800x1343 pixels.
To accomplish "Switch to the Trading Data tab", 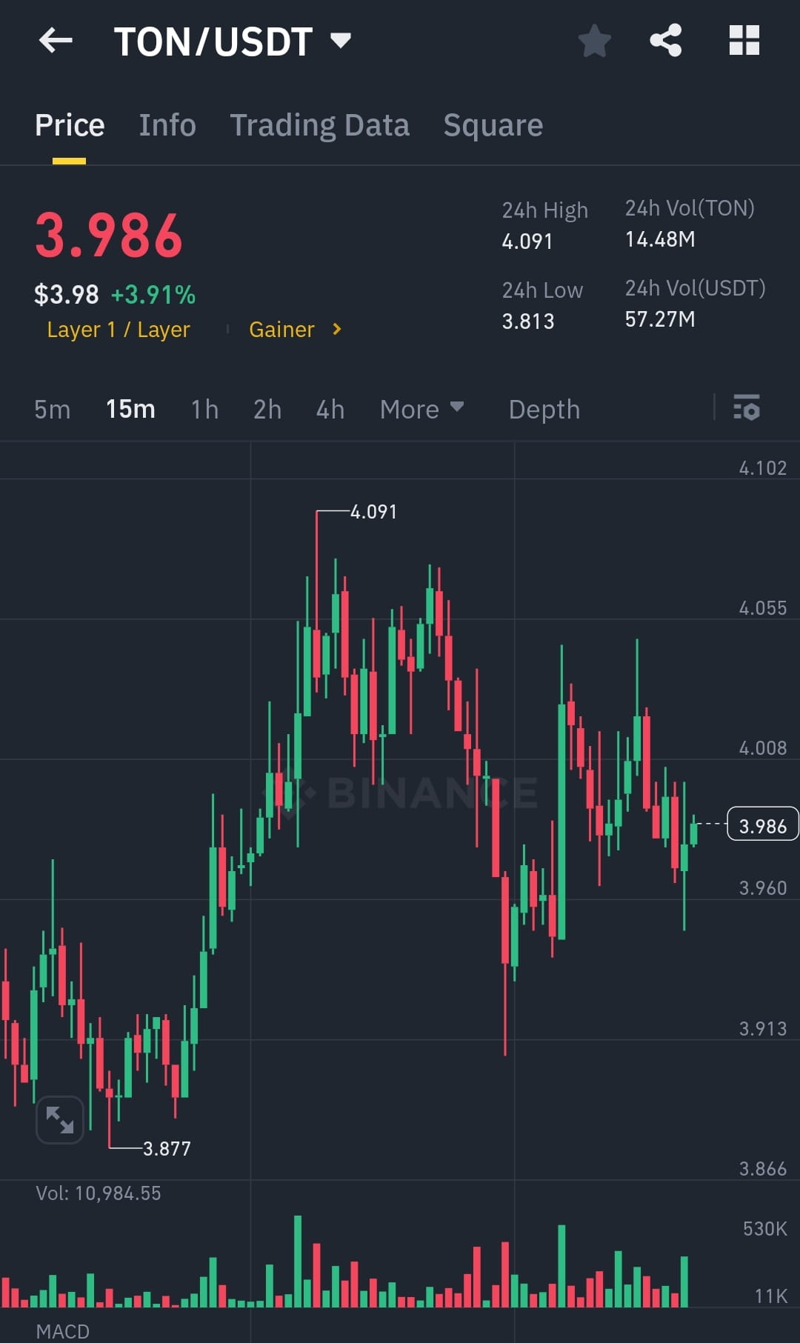I will click(320, 124).
